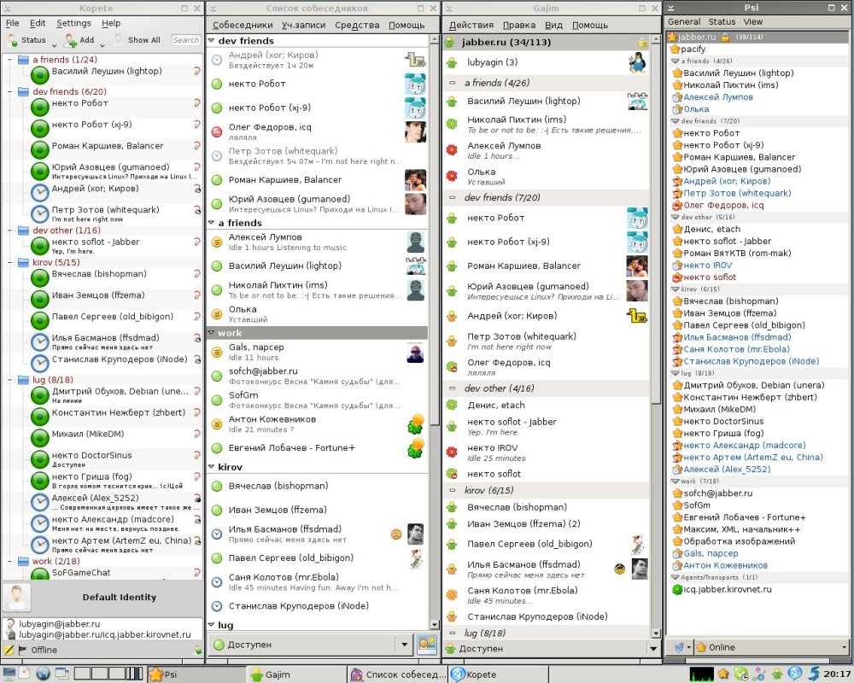Click the Default Identity avatar in Kopete
This screenshot has height=683, width=854.
17,598
